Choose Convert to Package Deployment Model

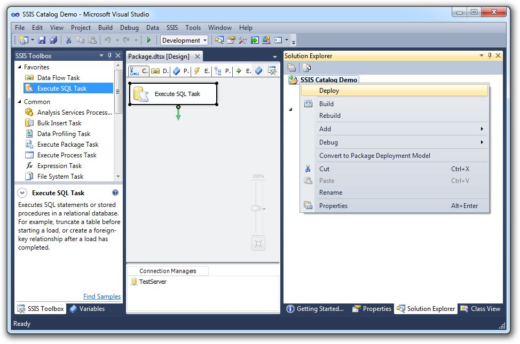tap(395, 155)
